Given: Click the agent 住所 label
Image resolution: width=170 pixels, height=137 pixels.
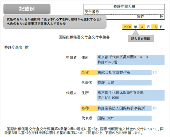Looking at the screenshot, I should [x=85, y=93].
